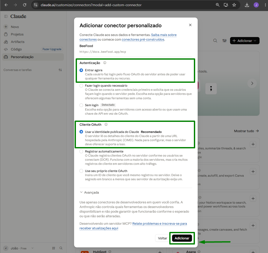Open the search icon in the sidebar footer

(x=61, y=248)
